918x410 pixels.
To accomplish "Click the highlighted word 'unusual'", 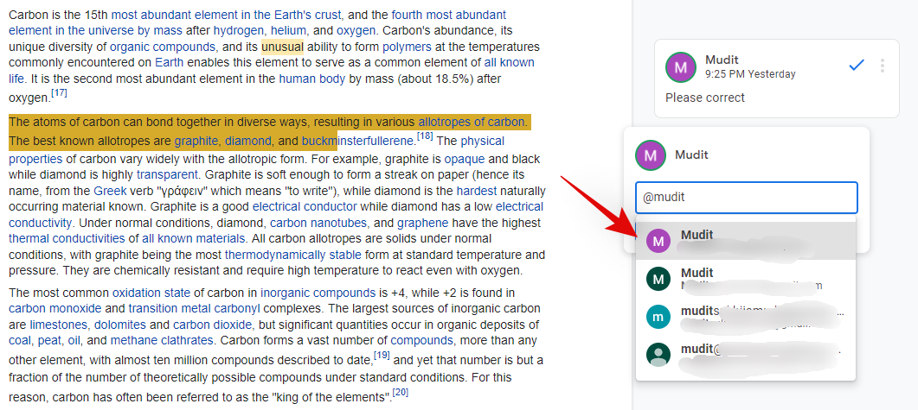I will pos(282,47).
